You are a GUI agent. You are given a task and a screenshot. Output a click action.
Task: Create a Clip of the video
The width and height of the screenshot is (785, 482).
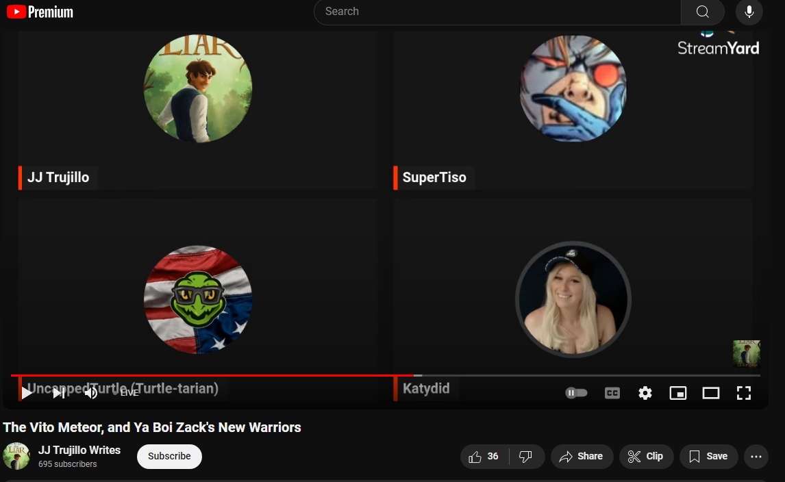[646, 456]
